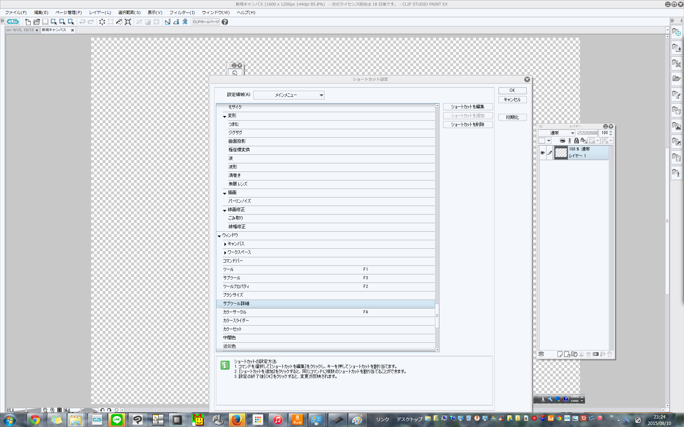Expand the キャンバス tree item
This screenshot has height=427, width=684.
225,244
